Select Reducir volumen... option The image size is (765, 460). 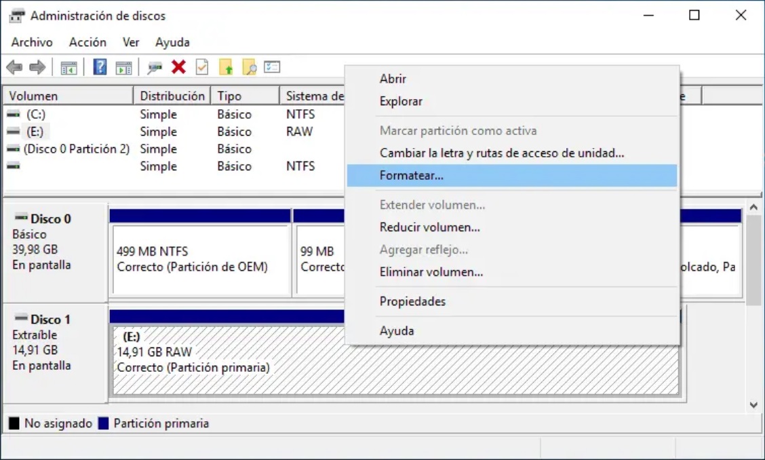429,227
